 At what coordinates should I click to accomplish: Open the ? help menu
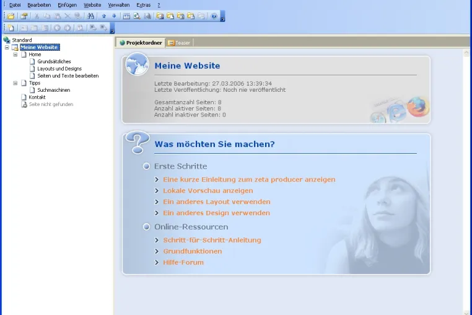[x=159, y=5]
